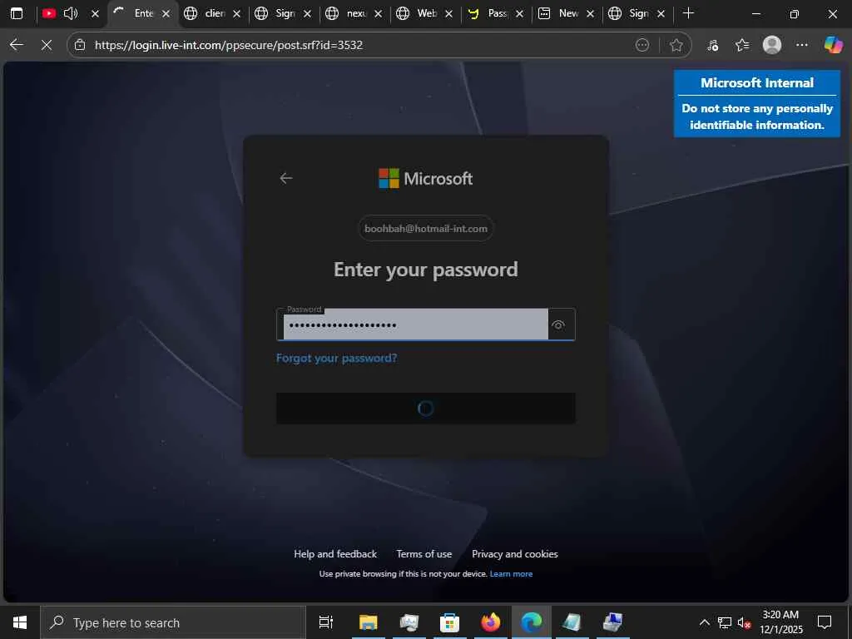Open the clock showing 3:20 AM

[780, 622]
